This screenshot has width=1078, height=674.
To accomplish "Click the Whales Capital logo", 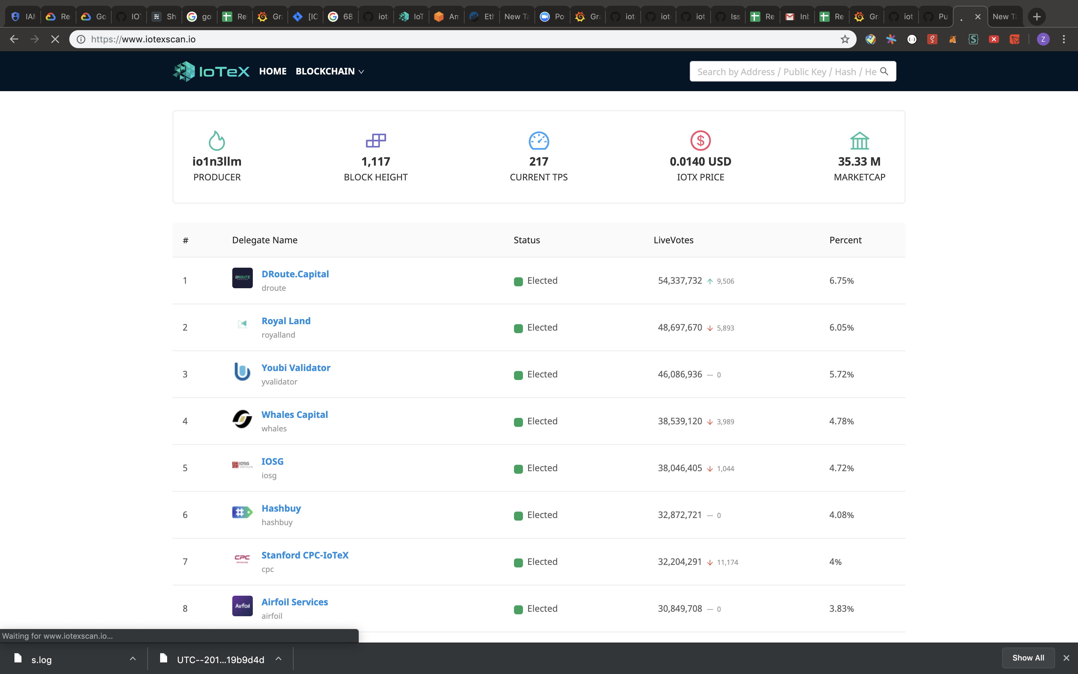I will tap(242, 419).
